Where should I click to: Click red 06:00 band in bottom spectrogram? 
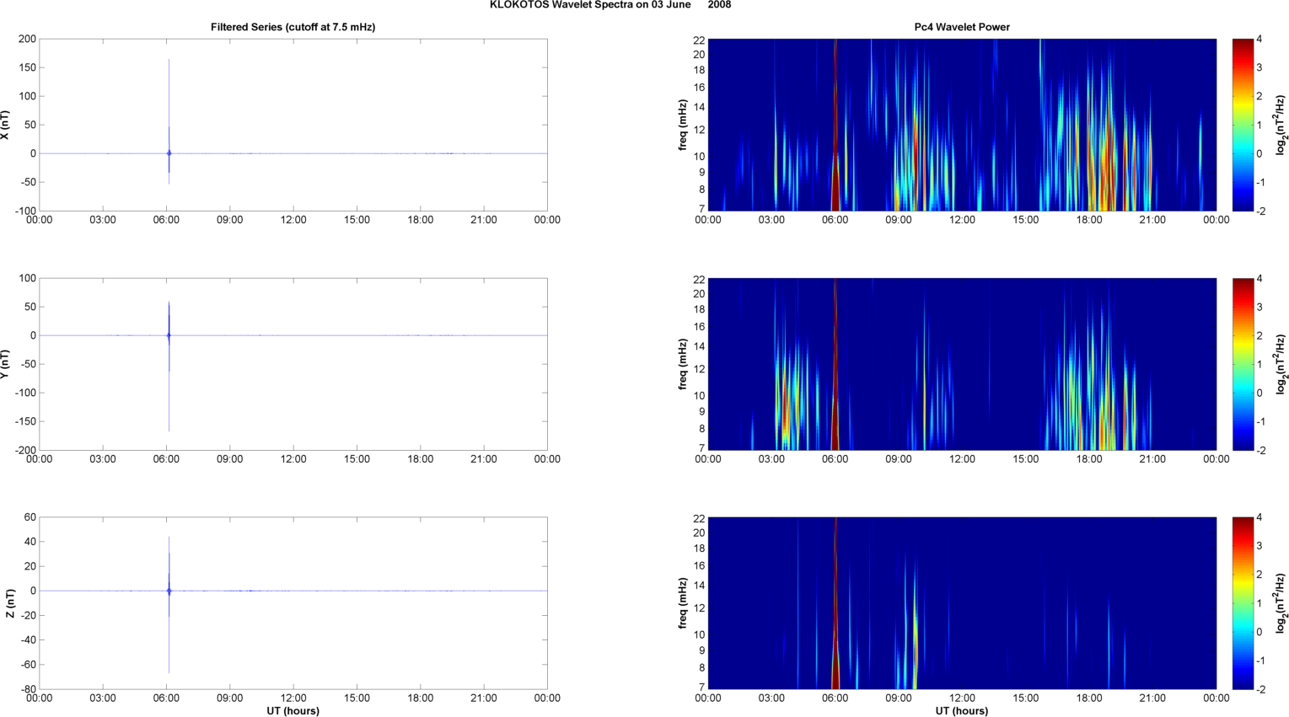click(835, 657)
